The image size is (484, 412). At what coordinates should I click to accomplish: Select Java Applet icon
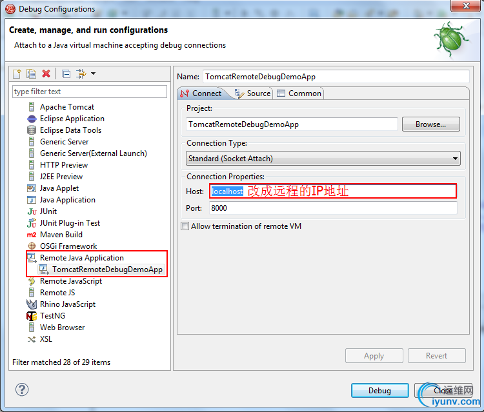coord(32,188)
